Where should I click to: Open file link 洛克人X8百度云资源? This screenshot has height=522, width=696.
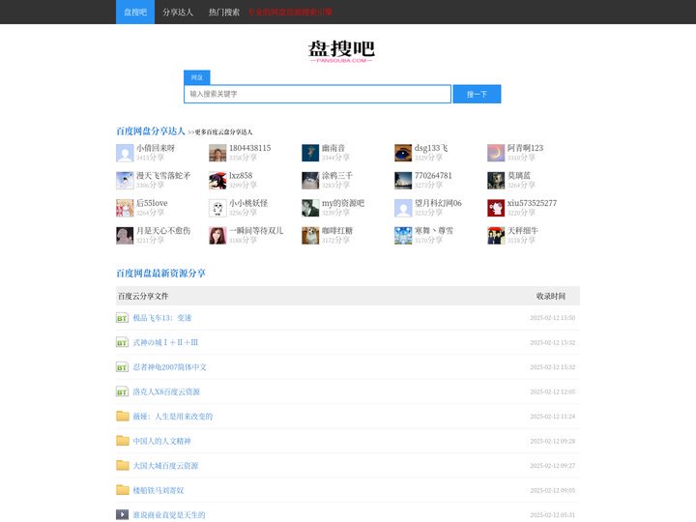166,391
